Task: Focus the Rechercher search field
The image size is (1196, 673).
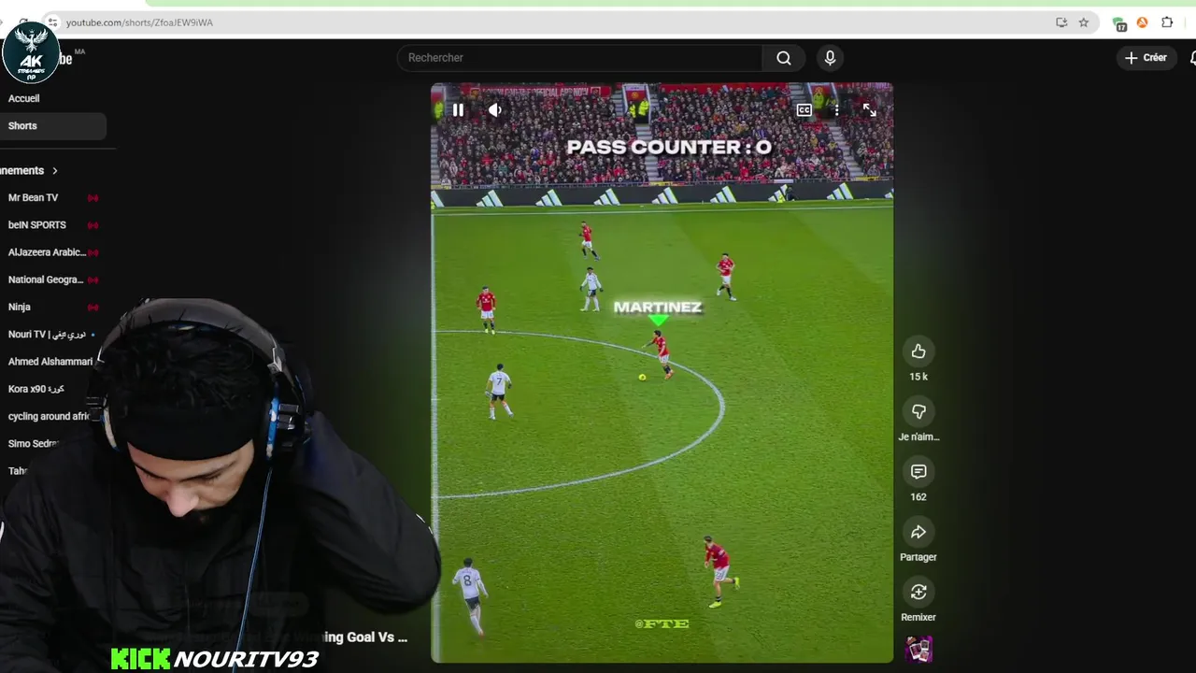Action: tap(579, 58)
